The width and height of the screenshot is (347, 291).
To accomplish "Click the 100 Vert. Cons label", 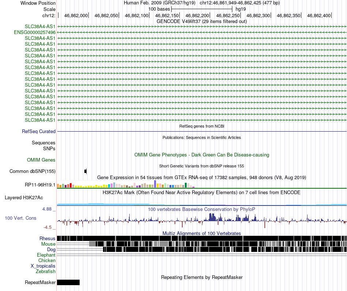I will [20, 218].
